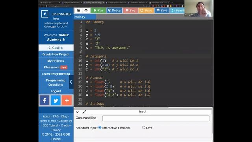252x142 pixels.
Task: Click the '# Strings' comment line
Action: (95, 103)
